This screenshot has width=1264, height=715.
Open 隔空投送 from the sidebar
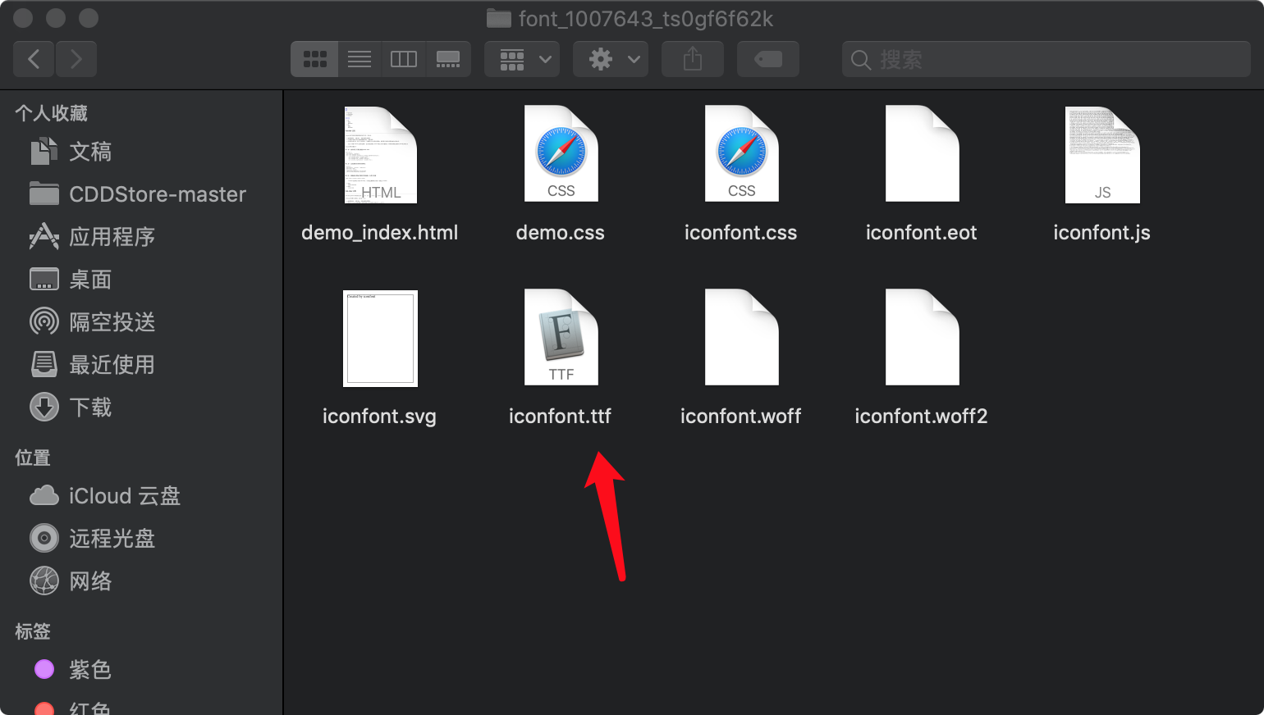[111, 321]
